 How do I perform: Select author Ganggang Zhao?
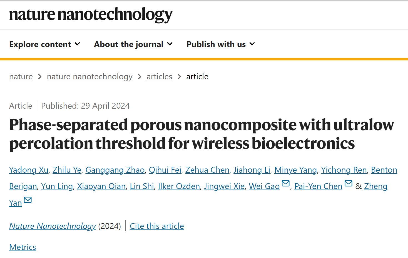point(115,170)
